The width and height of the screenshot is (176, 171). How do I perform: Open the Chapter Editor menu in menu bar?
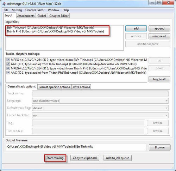click(x=35, y=10)
